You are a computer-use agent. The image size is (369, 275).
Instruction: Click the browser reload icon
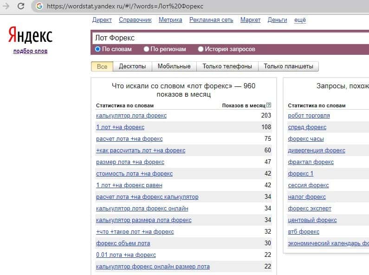click(21, 7)
